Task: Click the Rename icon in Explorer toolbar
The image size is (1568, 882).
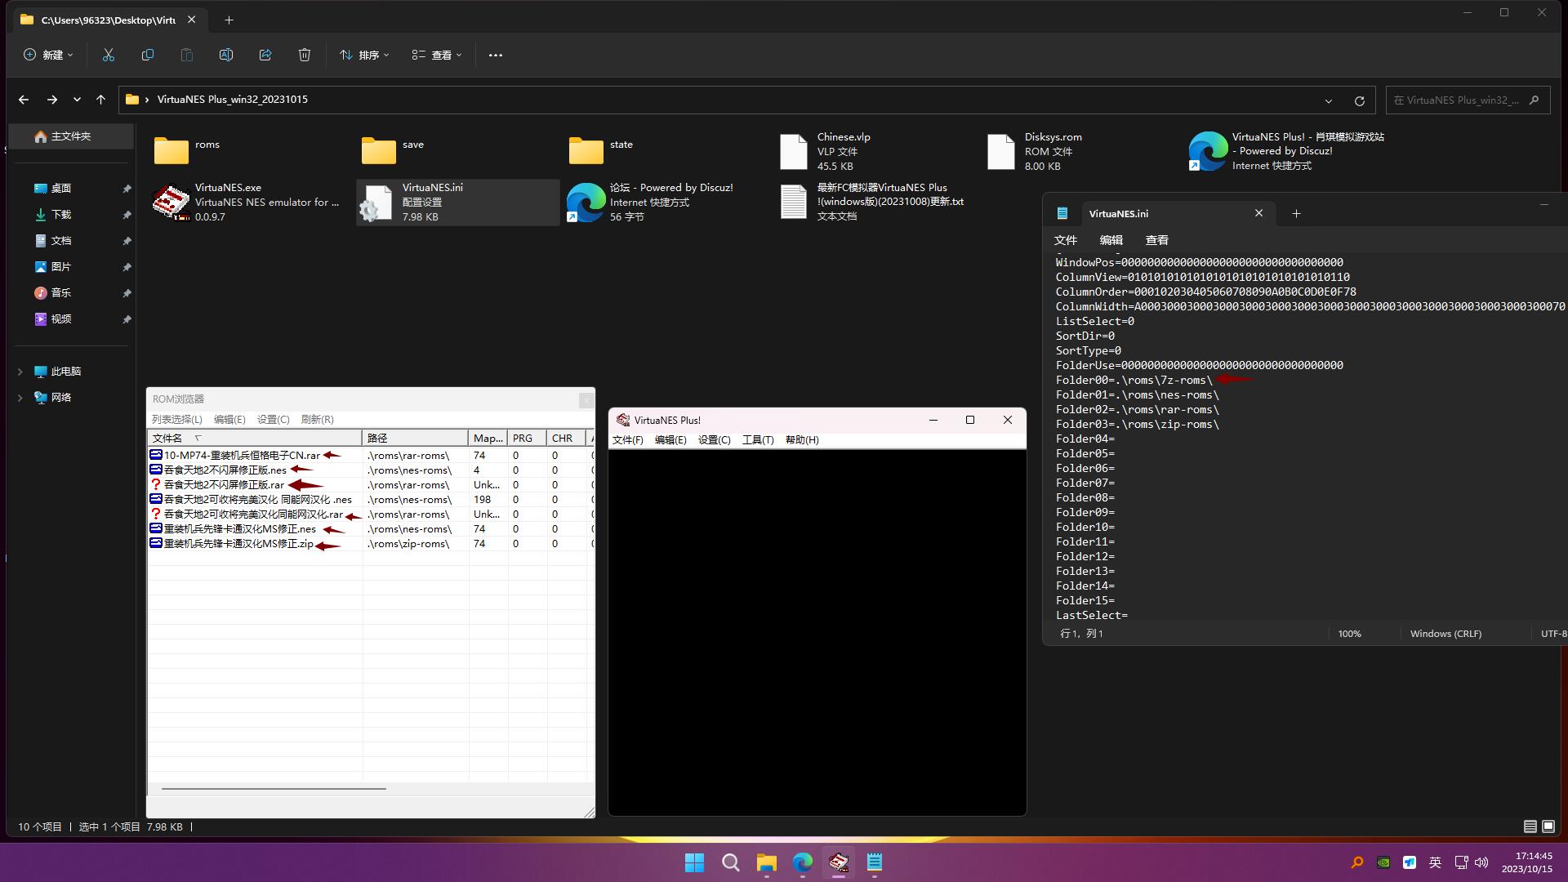Action: click(x=225, y=55)
